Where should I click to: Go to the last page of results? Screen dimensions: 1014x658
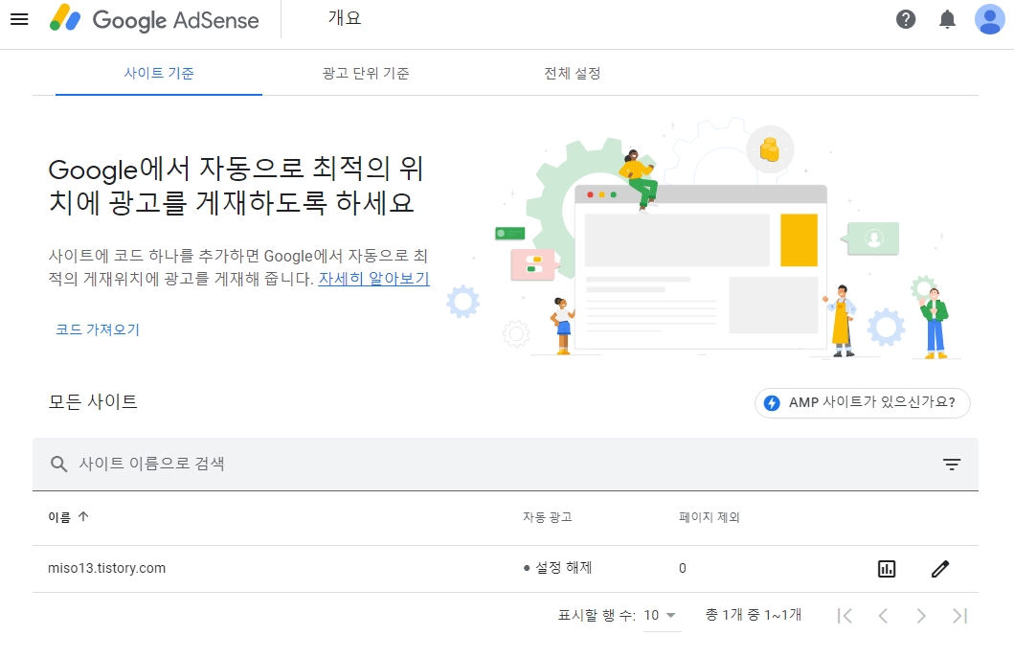[x=959, y=615]
